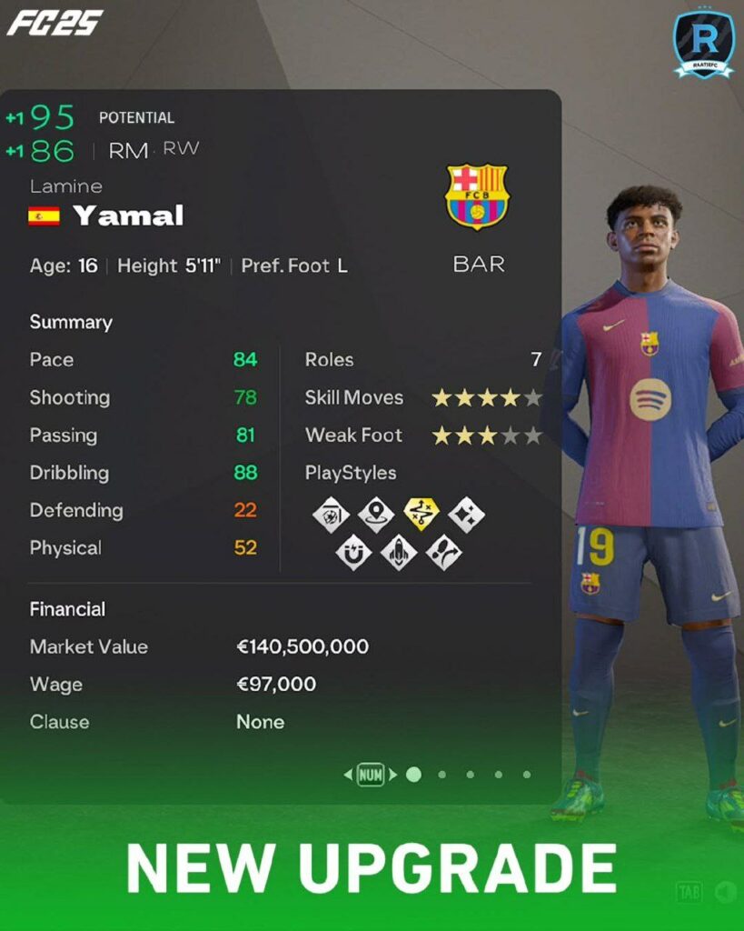Image resolution: width=744 pixels, height=931 pixels.
Task: Select the sparkle stars playstyle icon
Action: pyautogui.click(x=466, y=515)
